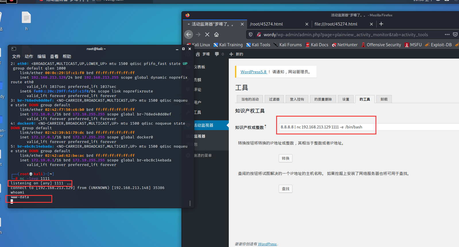Image resolution: width=459 pixels, height=247 pixels.
Task: Click the 转换 convert button
Action: click(x=286, y=158)
